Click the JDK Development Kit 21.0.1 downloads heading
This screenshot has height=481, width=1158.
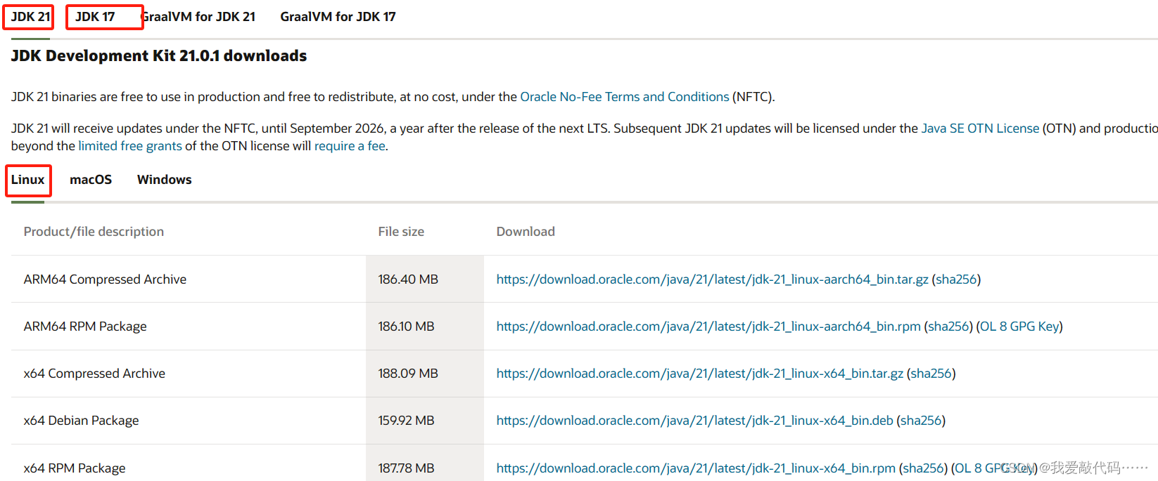[159, 56]
